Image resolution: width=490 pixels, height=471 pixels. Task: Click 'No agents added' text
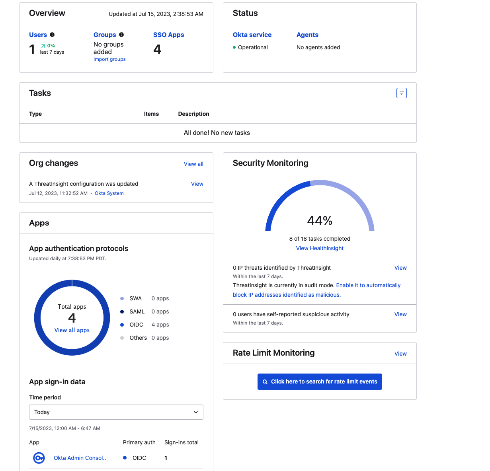tap(318, 47)
